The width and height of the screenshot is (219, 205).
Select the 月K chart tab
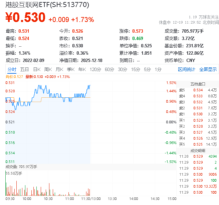[x=59, y=69]
